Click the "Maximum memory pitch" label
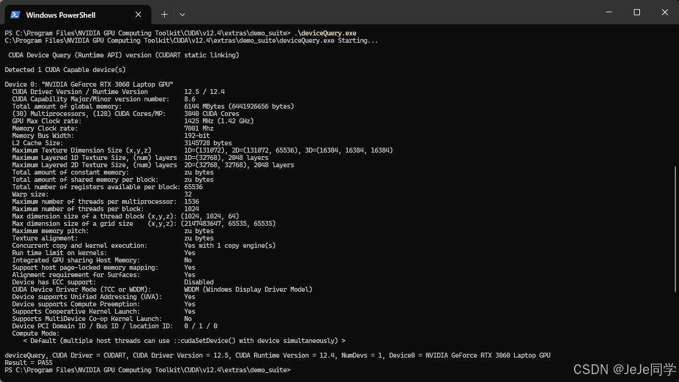Viewport: 679px width, 382px height. pos(50,231)
